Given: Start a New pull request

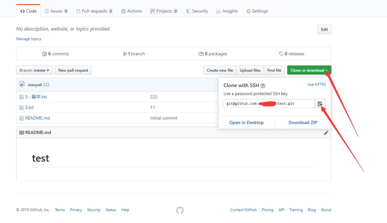Looking at the screenshot, I should (x=73, y=70).
